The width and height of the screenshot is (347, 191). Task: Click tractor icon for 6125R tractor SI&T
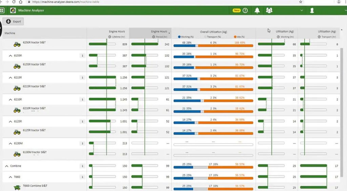(x=17, y=132)
